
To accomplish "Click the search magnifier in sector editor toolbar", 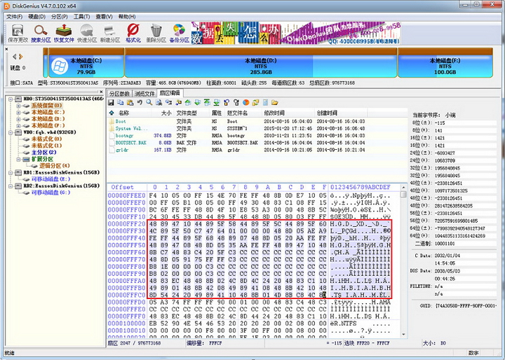I will click(x=149, y=103).
